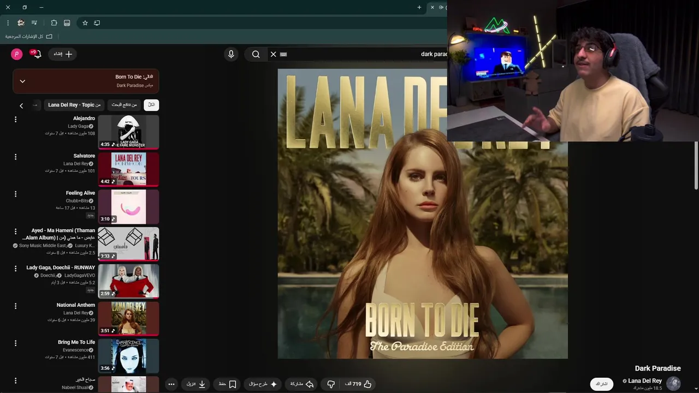Click the Feeling Alive title
This screenshot has width=699, height=393.
pyautogui.click(x=80, y=193)
